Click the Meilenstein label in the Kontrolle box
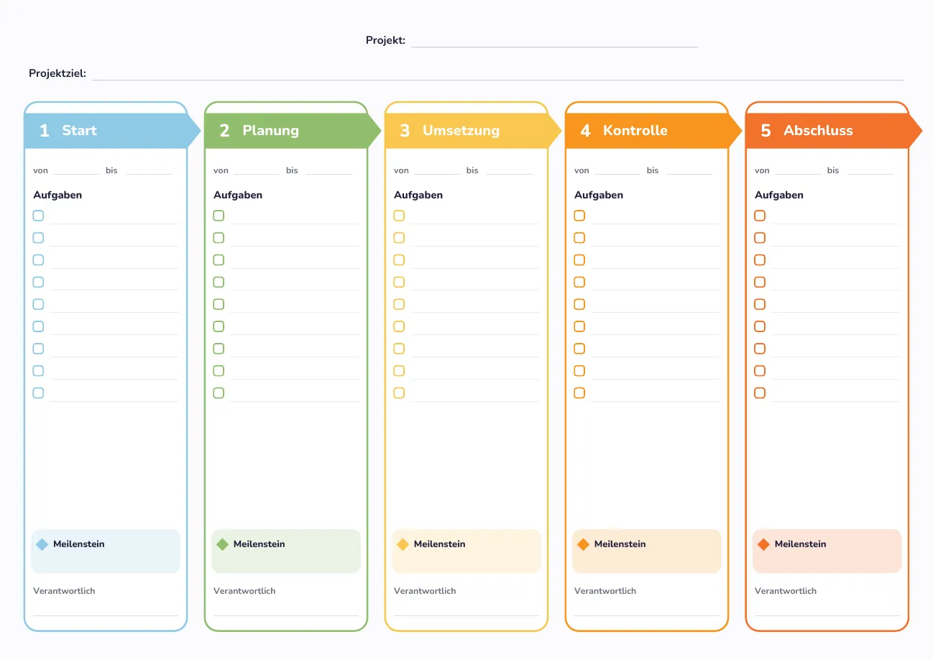Image resolution: width=933 pixels, height=660 pixels. coord(620,544)
